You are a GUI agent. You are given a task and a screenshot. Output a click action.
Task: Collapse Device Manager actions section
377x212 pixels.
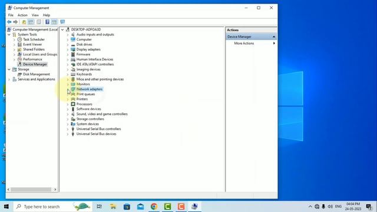pyautogui.click(x=273, y=37)
